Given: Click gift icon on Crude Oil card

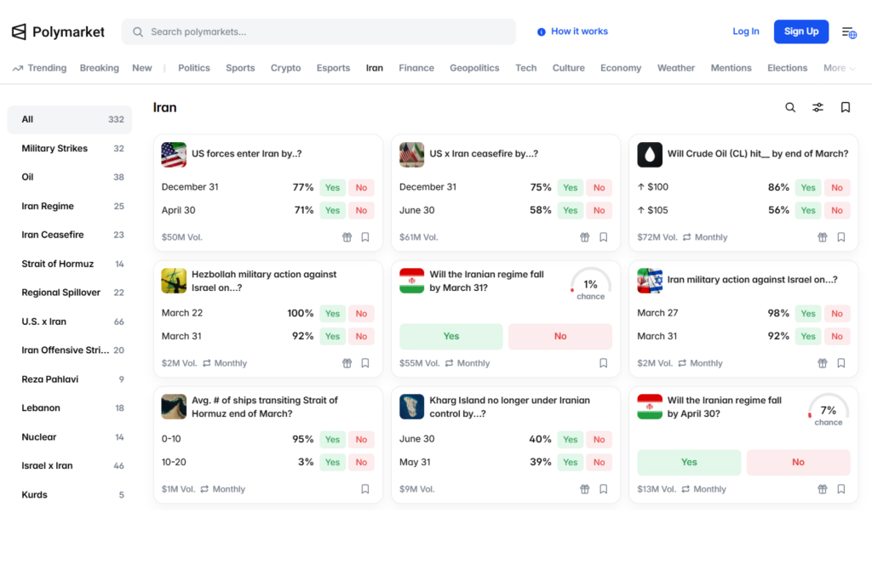Looking at the screenshot, I should point(823,237).
